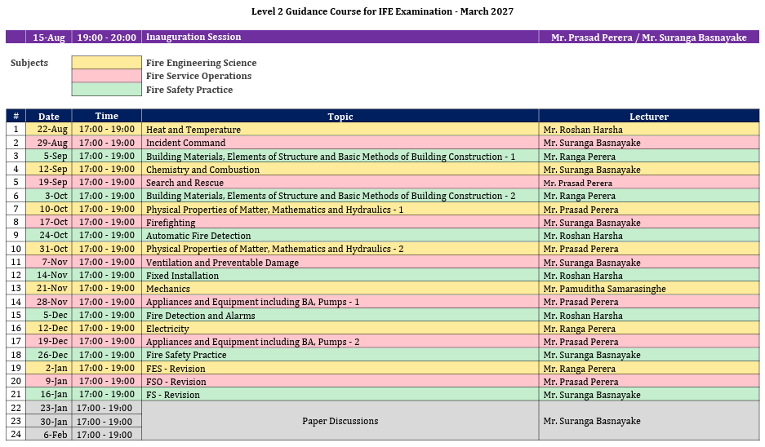Screen dimensions: 765x447
Task: Click the green Fire Safety Practice swatch
Action: (x=106, y=89)
